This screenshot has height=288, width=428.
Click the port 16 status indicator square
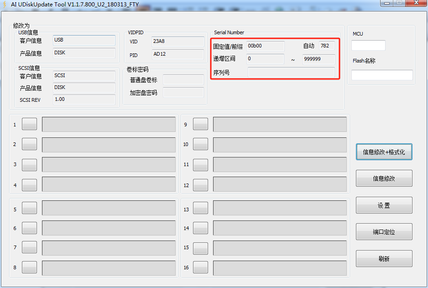click(200, 267)
